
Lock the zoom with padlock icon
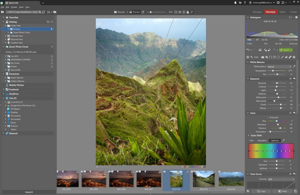click(x=188, y=12)
